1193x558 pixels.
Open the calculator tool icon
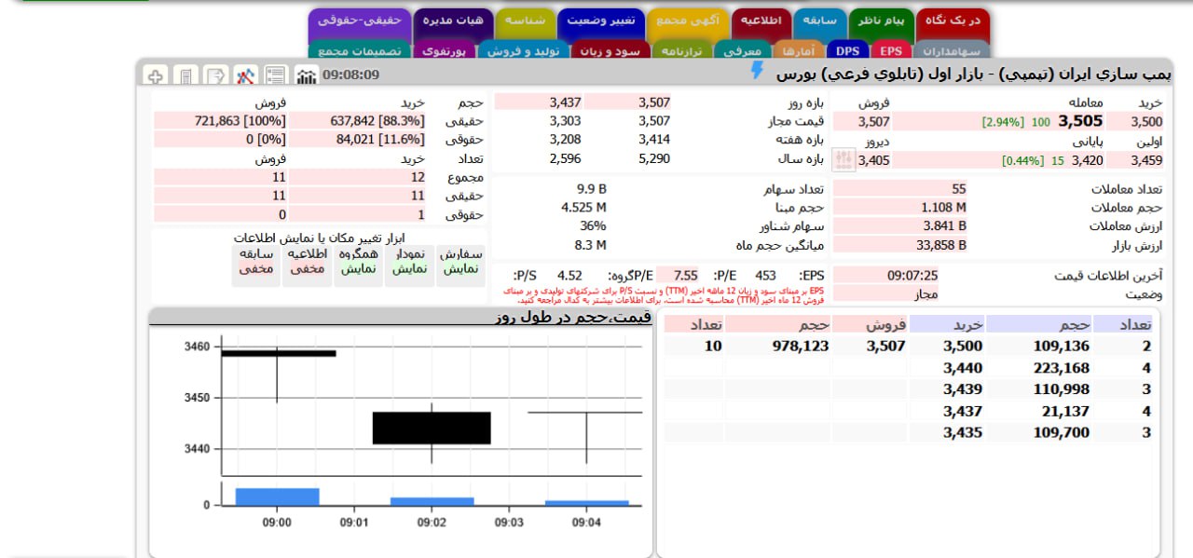[x=185, y=77]
